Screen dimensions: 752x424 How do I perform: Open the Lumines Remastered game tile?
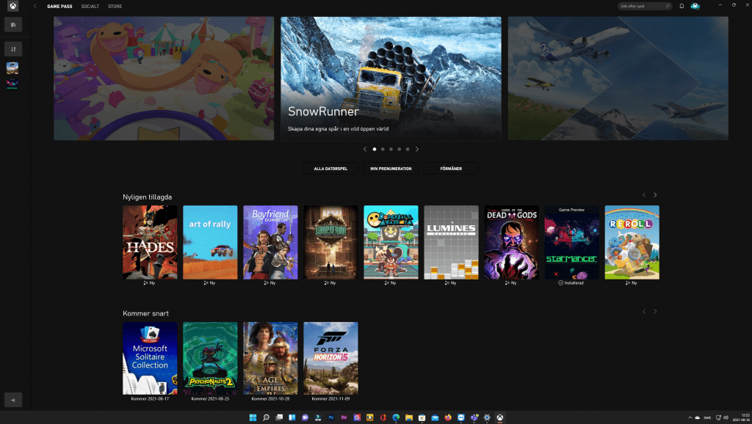[452, 242]
